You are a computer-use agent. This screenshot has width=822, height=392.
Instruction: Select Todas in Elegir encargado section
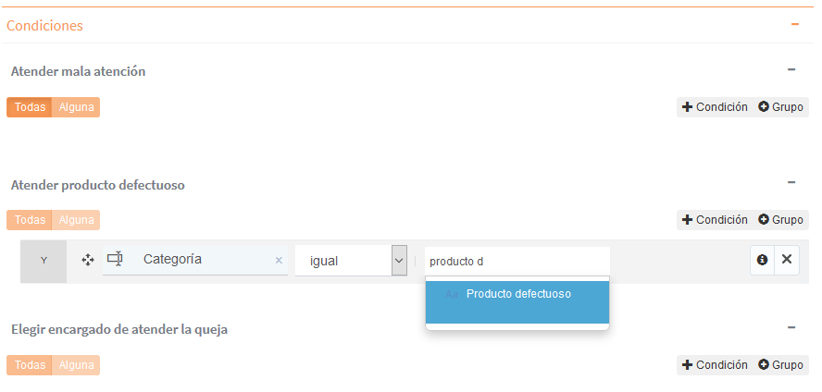(x=30, y=365)
